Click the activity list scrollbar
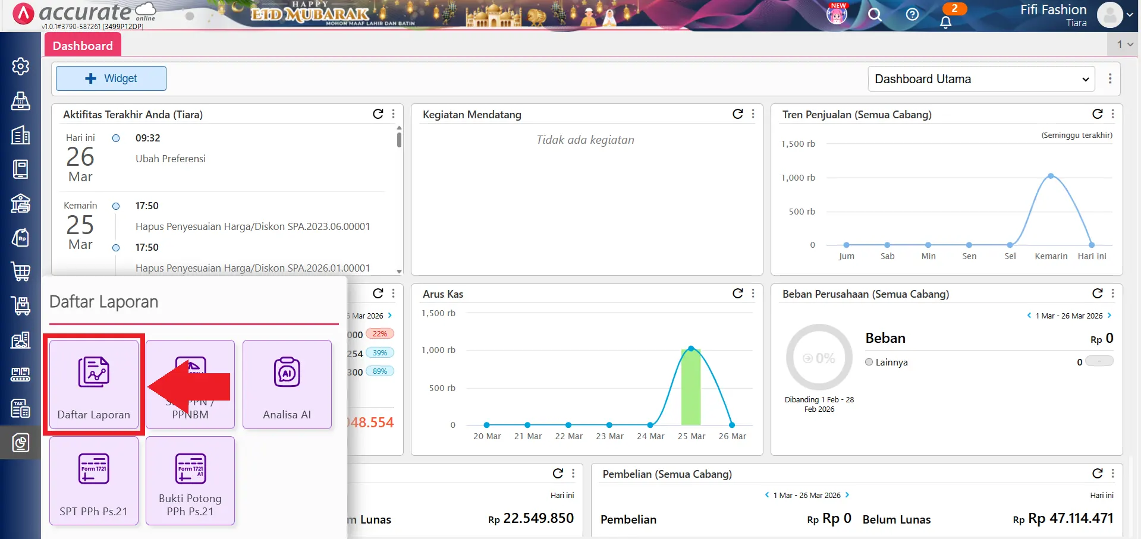This screenshot has width=1141, height=539. [x=399, y=140]
